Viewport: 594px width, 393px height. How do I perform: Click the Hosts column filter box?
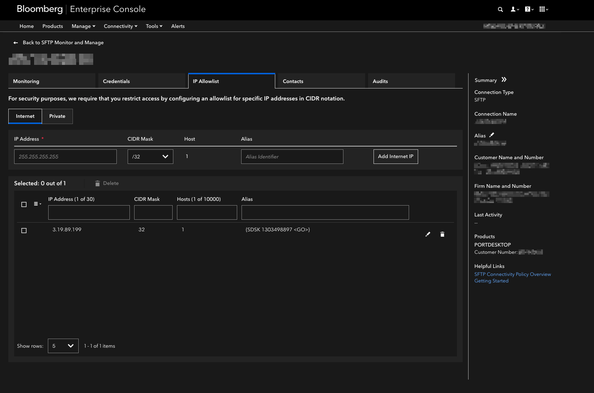coord(207,212)
